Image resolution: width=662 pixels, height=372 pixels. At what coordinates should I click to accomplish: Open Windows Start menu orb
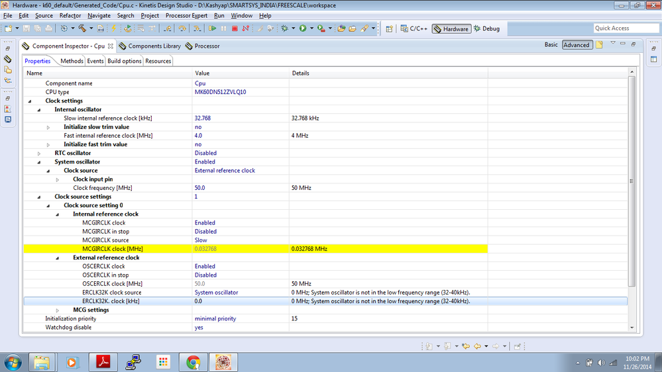[x=13, y=362]
